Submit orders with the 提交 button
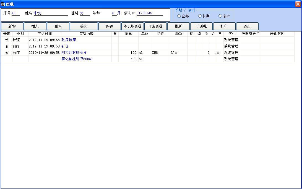The image size is (302, 189). (84, 26)
